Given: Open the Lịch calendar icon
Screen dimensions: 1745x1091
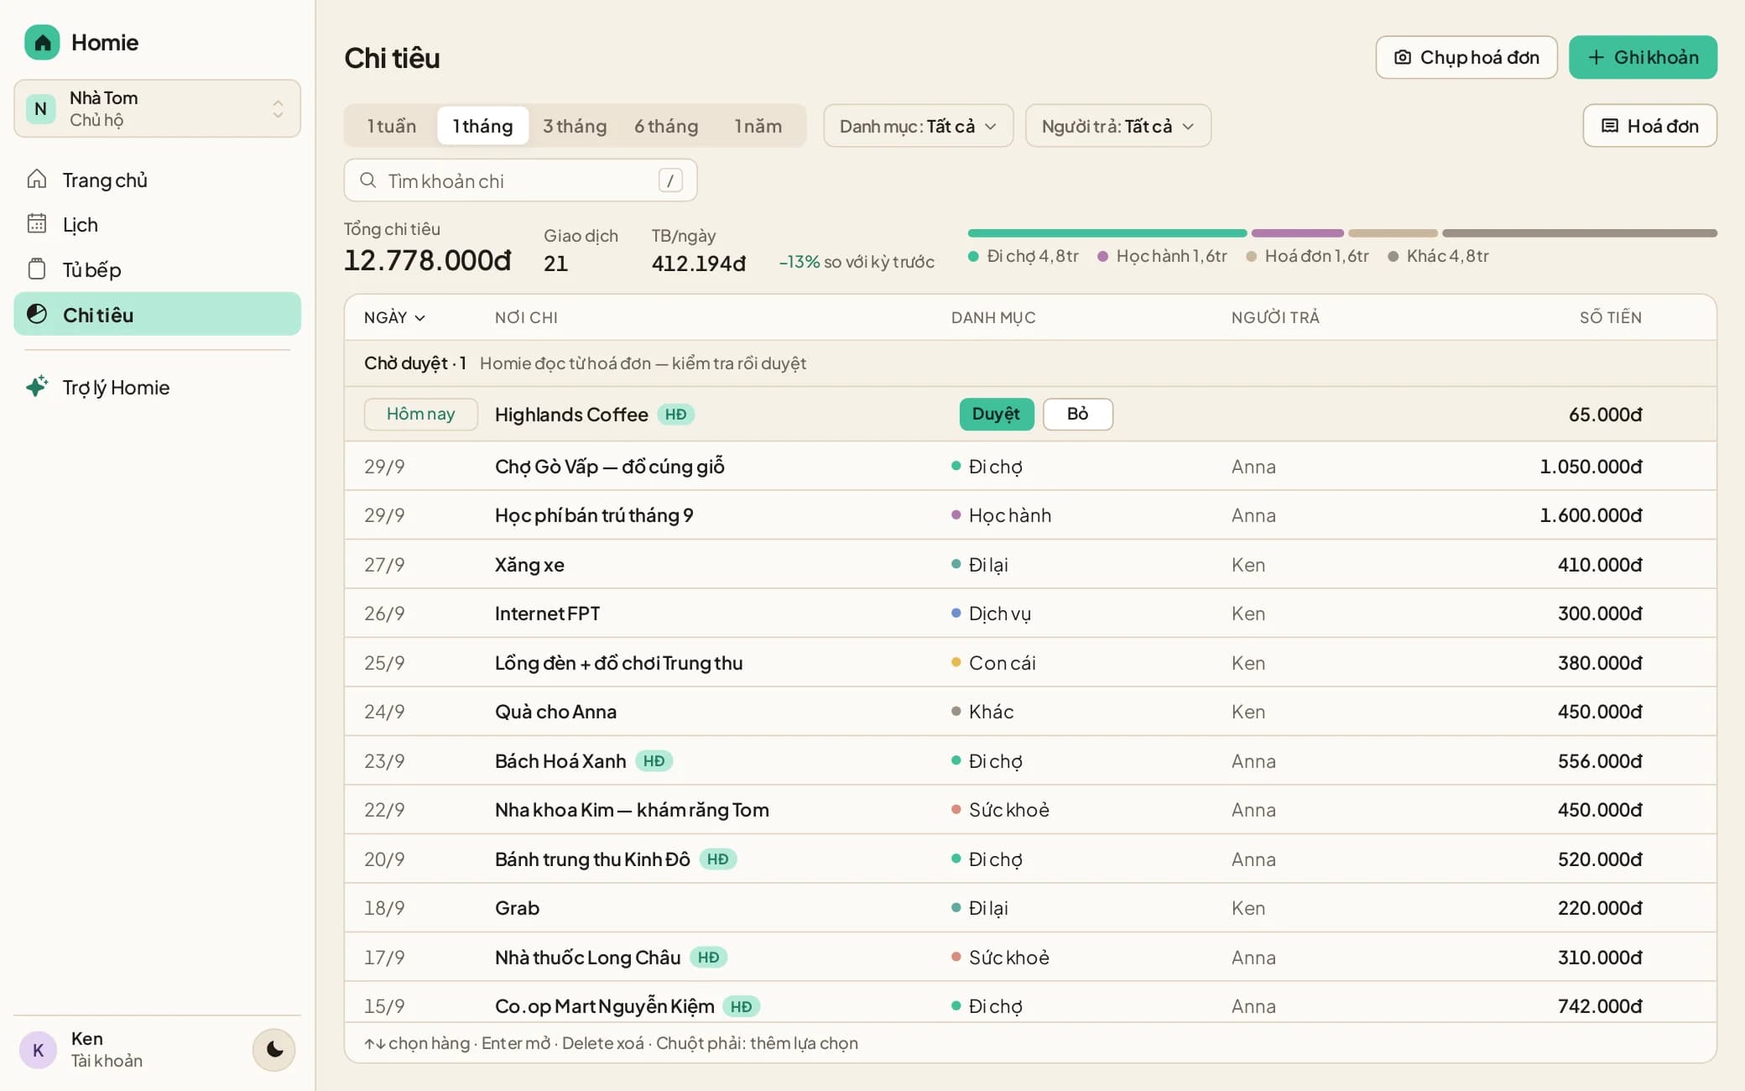Looking at the screenshot, I should [37, 224].
